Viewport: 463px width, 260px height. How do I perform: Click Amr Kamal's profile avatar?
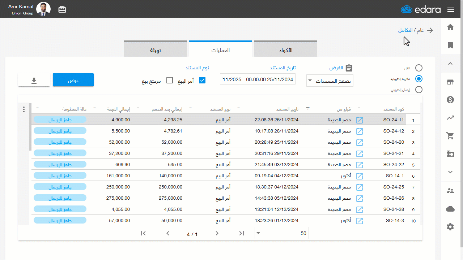44,9
